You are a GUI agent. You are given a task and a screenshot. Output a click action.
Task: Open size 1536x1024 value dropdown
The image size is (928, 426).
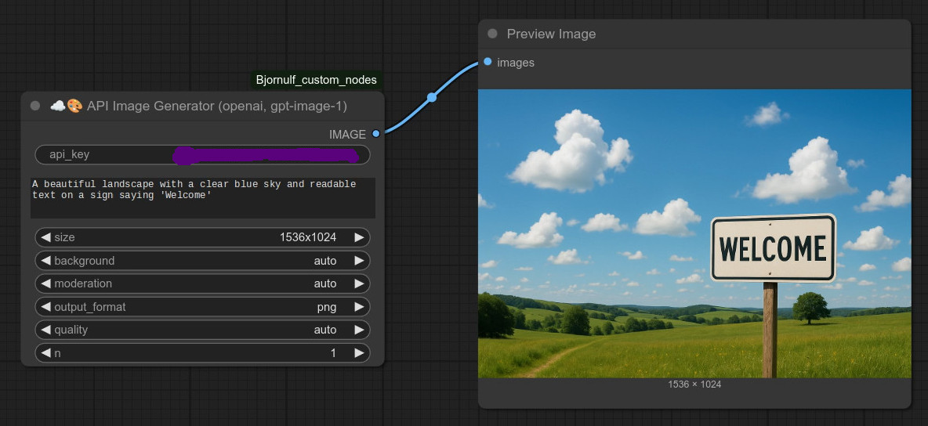(307, 237)
